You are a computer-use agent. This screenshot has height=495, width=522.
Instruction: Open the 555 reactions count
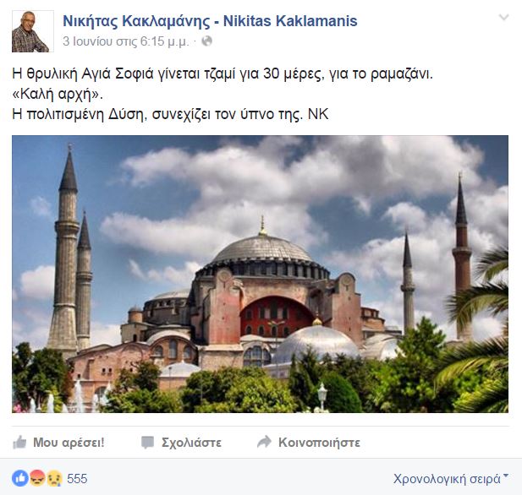pos(77,479)
